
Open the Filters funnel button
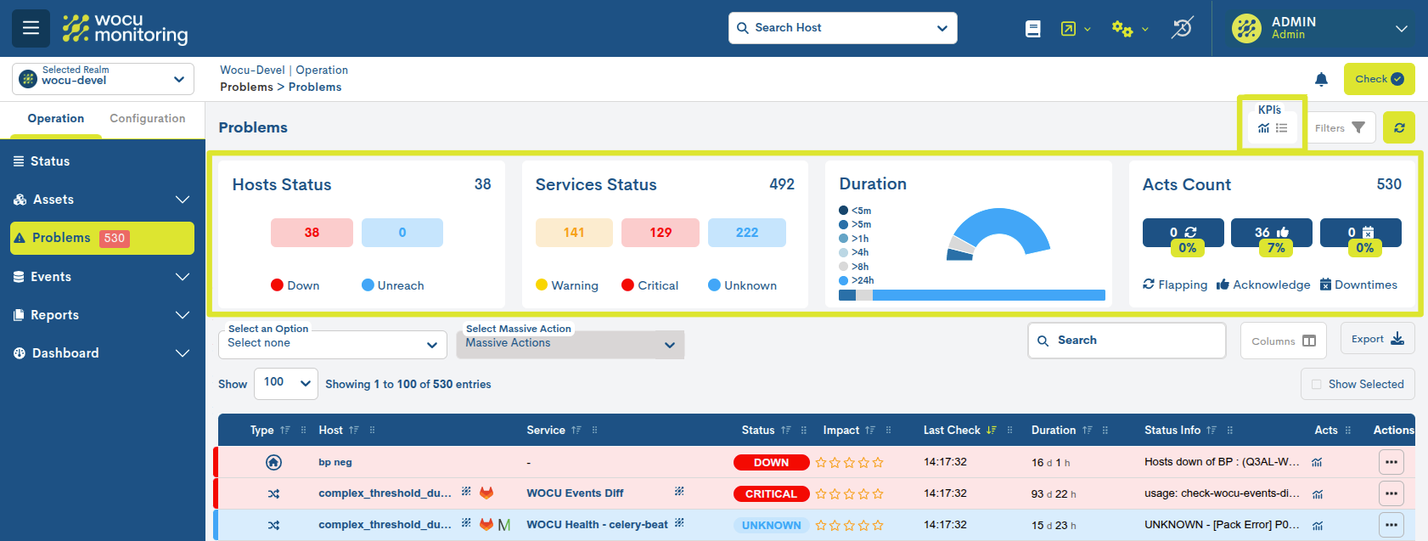(1341, 128)
